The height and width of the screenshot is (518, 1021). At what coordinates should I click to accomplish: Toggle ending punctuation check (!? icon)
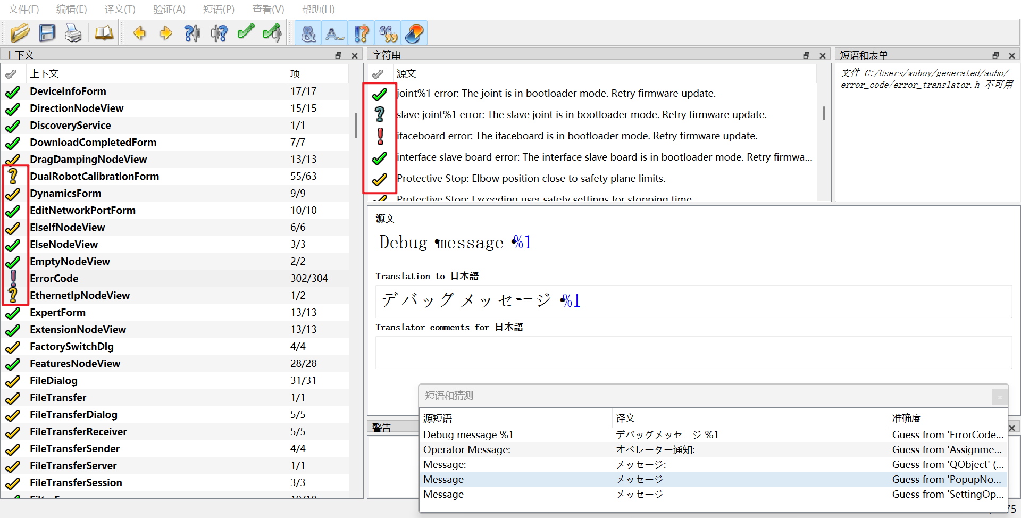pos(362,34)
